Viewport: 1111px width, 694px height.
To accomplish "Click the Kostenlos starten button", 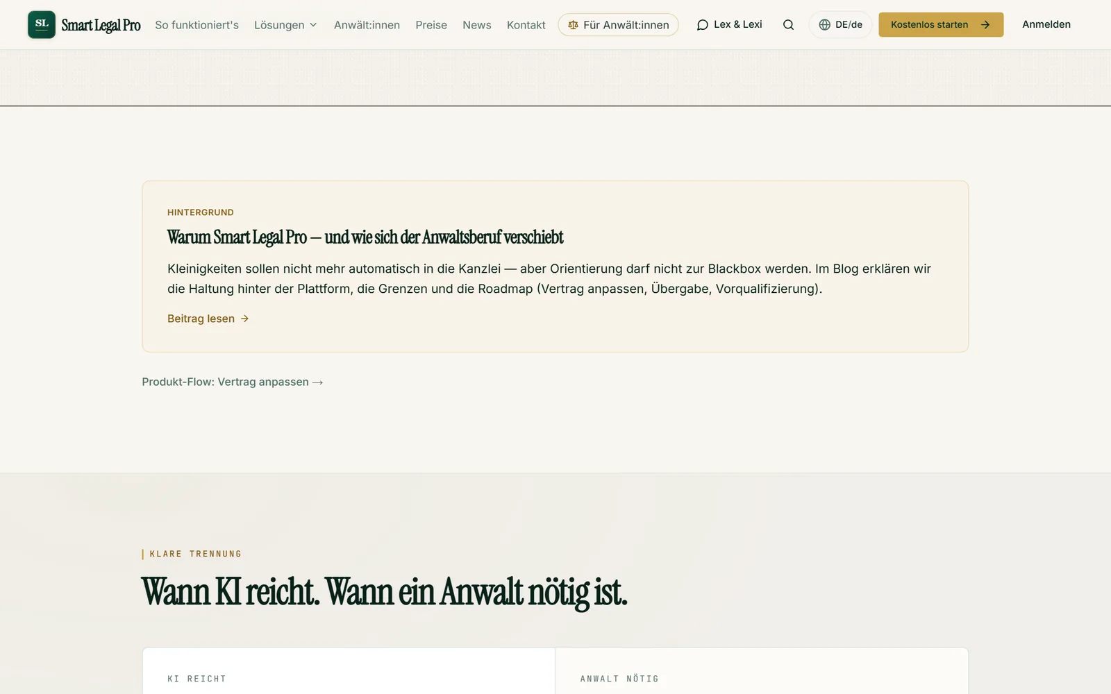I will [941, 25].
